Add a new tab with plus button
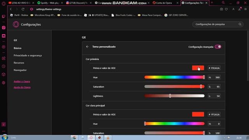Image resolution: width=249 pixels, height=140 pixels. click(x=212, y=3)
